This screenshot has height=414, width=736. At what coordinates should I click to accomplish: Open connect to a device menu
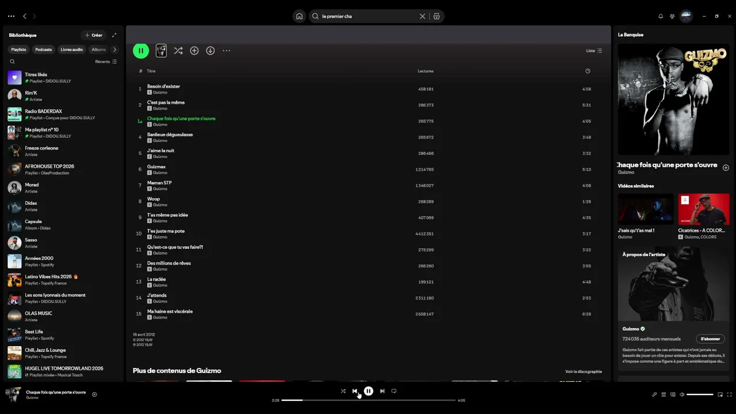pos(673,394)
